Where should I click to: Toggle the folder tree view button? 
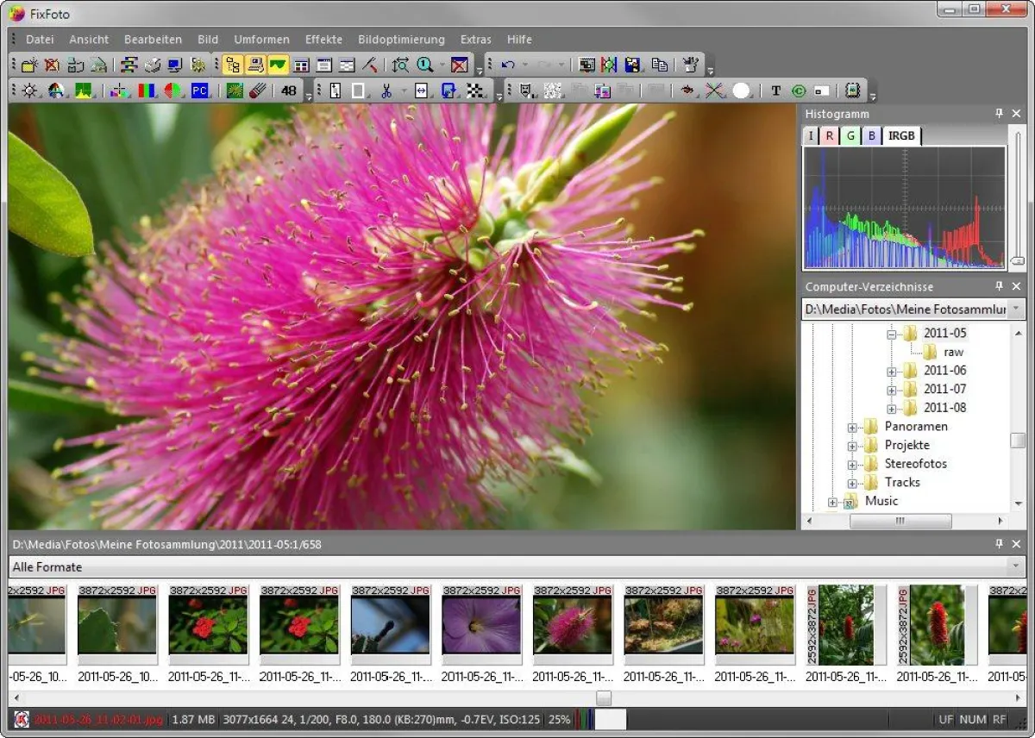[232, 65]
